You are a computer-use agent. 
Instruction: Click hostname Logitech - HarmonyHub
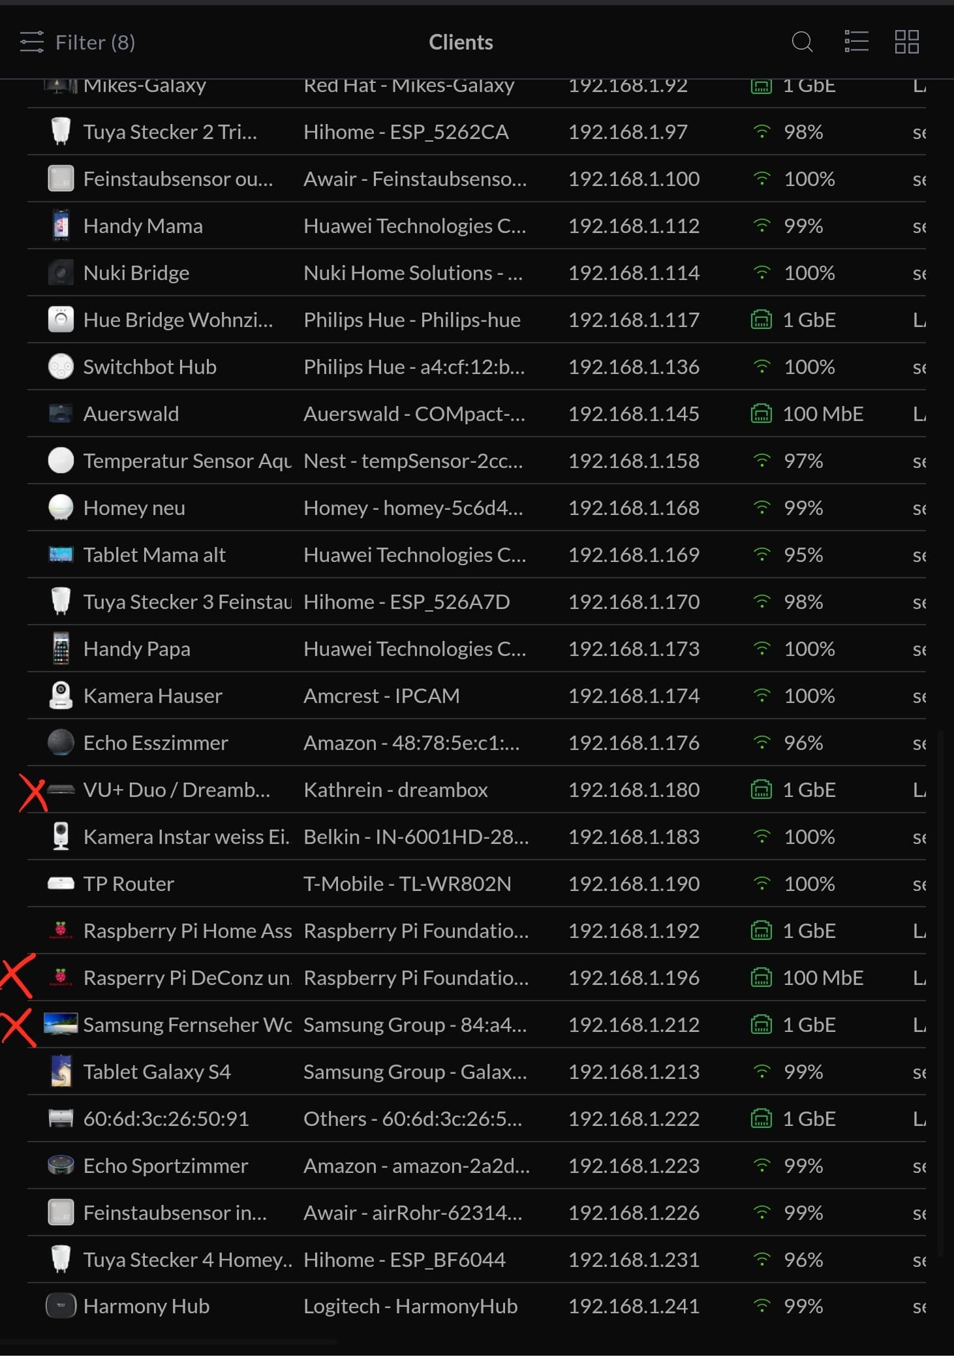[410, 1306]
